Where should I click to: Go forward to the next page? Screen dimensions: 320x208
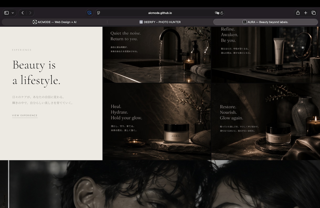[x=30, y=13]
